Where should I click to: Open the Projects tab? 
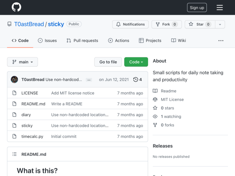point(150,41)
